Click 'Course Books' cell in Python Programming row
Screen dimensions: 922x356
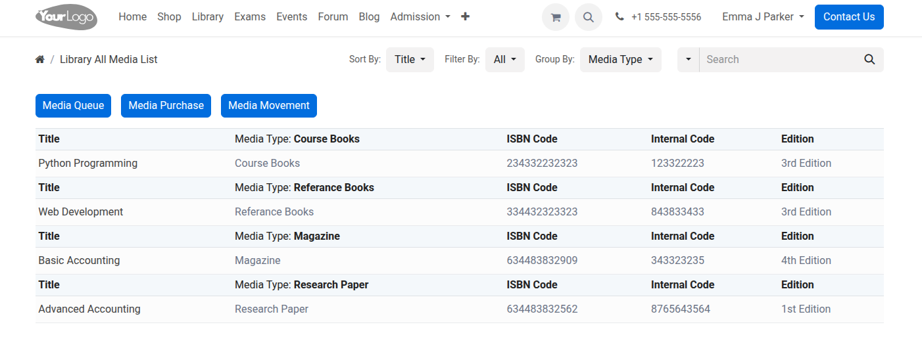[268, 164]
